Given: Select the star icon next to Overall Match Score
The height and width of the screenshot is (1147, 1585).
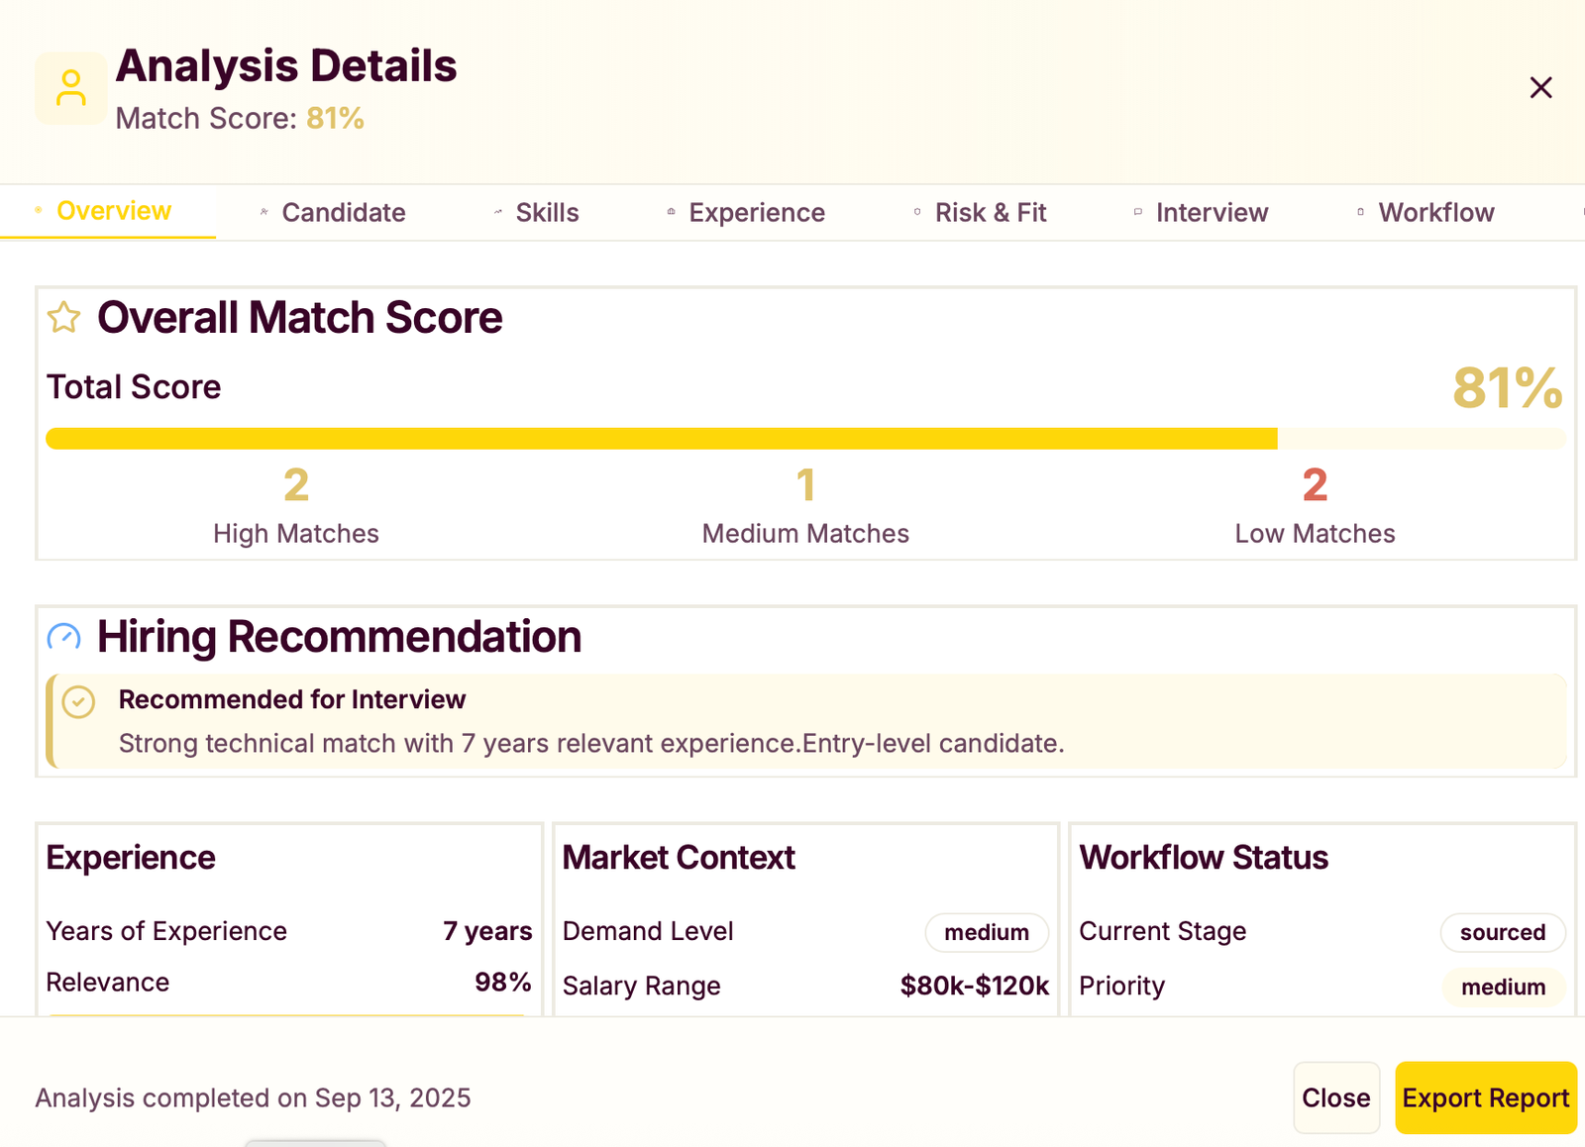Looking at the screenshot, I should (x=62, y=317).
